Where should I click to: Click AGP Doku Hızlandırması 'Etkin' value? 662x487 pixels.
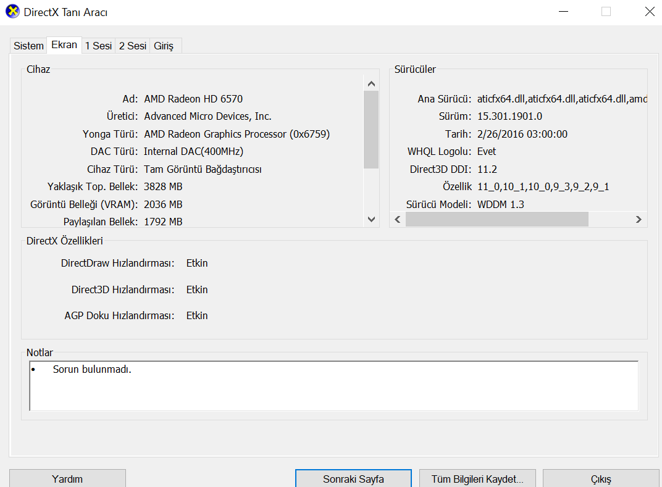[x=197, y=315]
